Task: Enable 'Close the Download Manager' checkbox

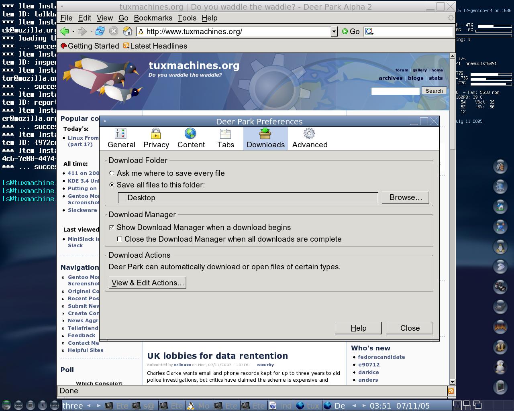Action: (x=229, y=239)
